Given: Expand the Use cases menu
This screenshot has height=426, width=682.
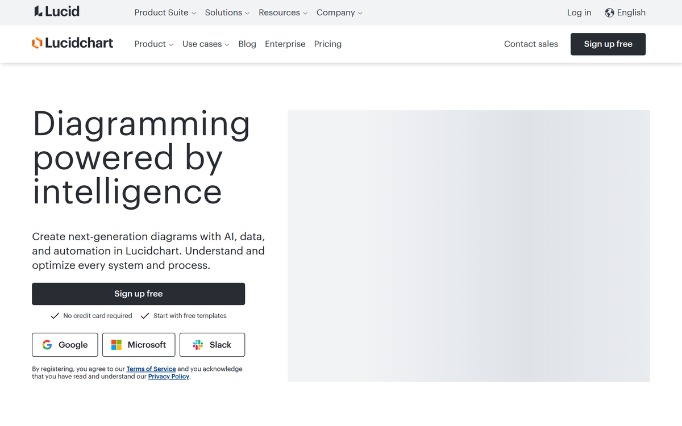Looking at the screenshot, I should point(206,44).
